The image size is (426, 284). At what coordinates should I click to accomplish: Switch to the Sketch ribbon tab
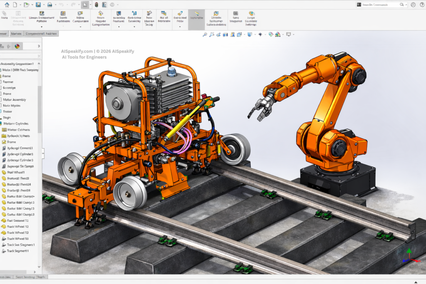click(16, 34)
